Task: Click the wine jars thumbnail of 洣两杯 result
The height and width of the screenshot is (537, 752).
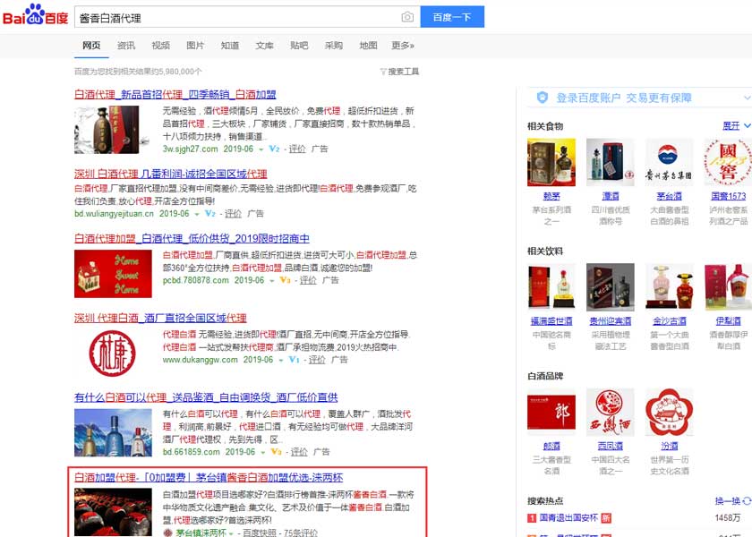Action: point(113,512)
